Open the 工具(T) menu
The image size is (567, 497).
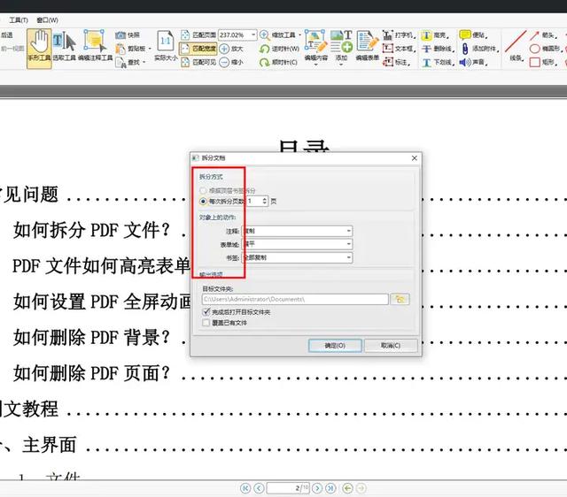[x=18, y=20]
